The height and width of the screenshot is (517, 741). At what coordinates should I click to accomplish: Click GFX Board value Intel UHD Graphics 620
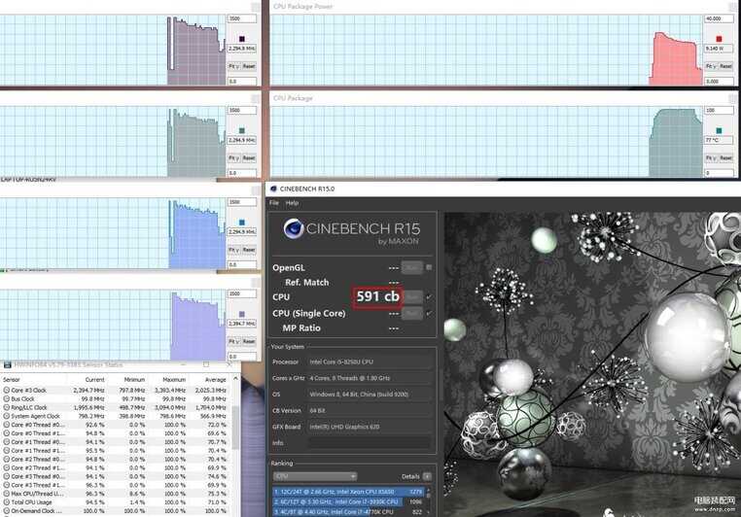pos(344,427)
